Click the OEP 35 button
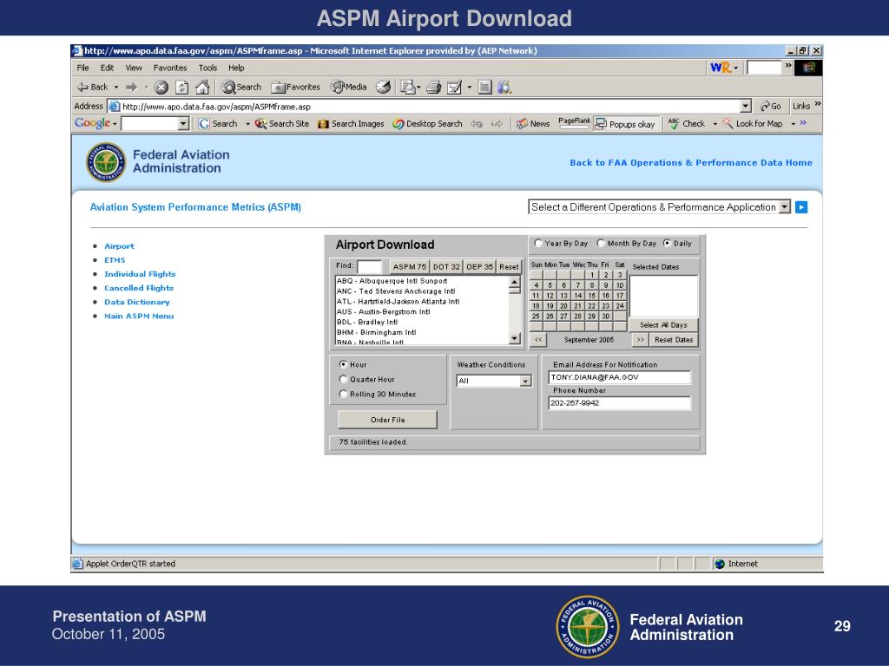 click(x=479, y=267)
